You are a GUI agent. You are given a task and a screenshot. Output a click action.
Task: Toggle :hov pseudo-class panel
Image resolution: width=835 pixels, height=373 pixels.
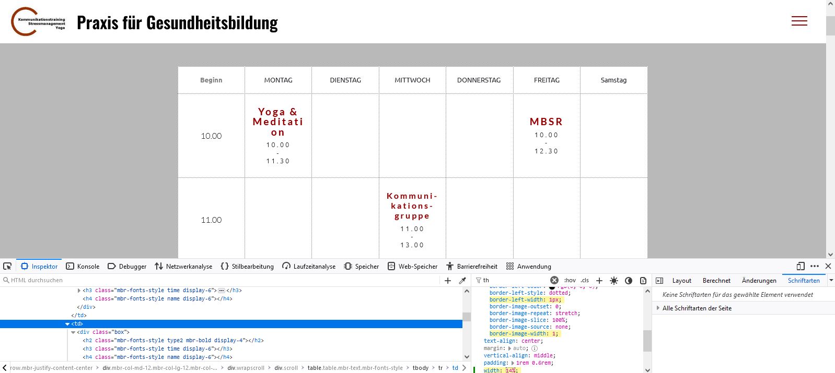570,280
